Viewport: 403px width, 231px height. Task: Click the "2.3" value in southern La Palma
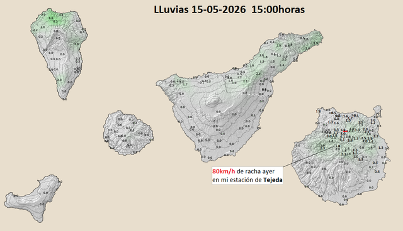[x=59, y=80]
